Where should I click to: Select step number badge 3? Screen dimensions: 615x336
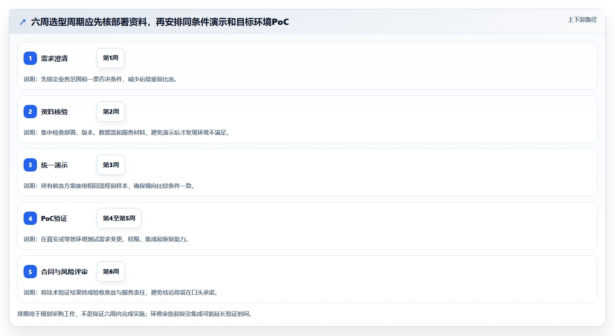(x=30, y=165)
